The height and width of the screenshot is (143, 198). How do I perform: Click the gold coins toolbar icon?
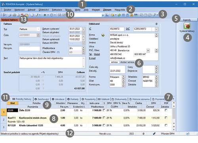(x=131, y=15)
